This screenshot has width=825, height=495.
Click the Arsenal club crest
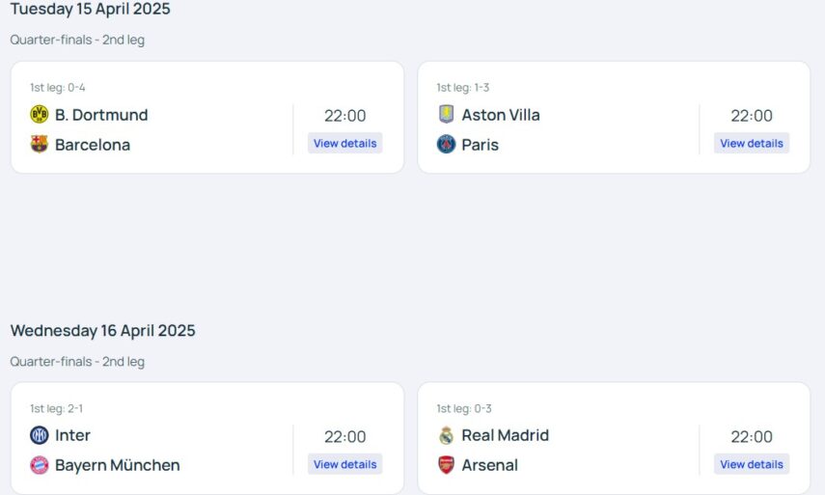tap(446, 465)
